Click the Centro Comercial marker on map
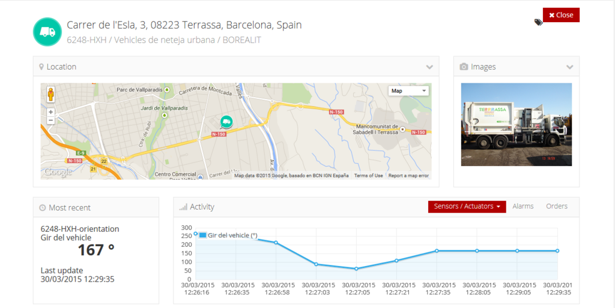The image size is (615, 308). [201, 177]
